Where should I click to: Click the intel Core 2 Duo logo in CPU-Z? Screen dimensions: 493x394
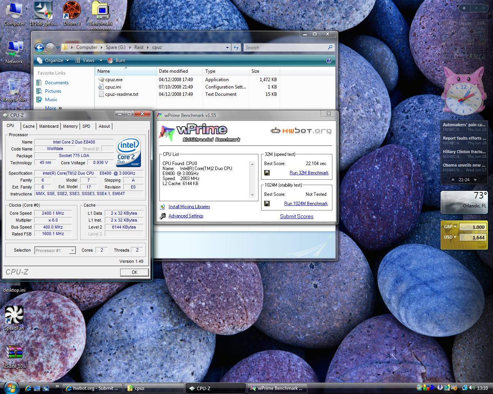tap(128, 152)
